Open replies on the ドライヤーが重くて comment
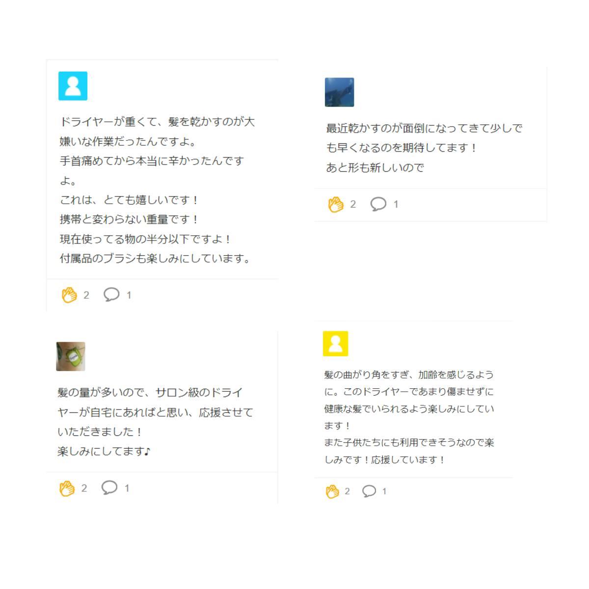Viewport: 589px width, 589px height. click(111, 294)
